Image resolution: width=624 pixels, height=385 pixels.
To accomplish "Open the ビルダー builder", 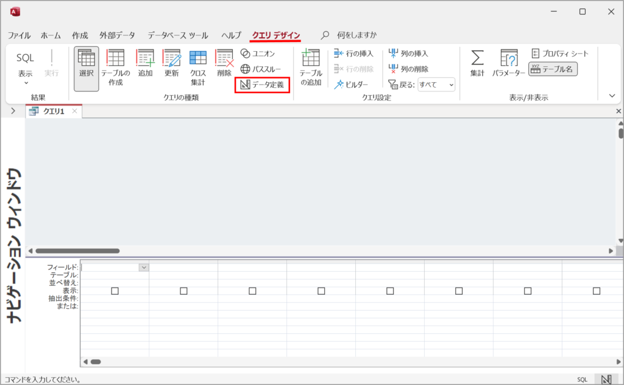I will 351,84.
